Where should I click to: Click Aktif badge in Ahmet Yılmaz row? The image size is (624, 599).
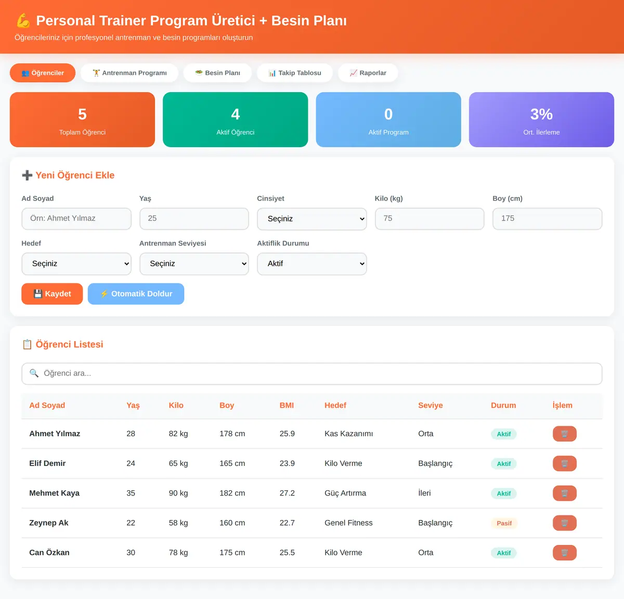(x=504, y=434)
